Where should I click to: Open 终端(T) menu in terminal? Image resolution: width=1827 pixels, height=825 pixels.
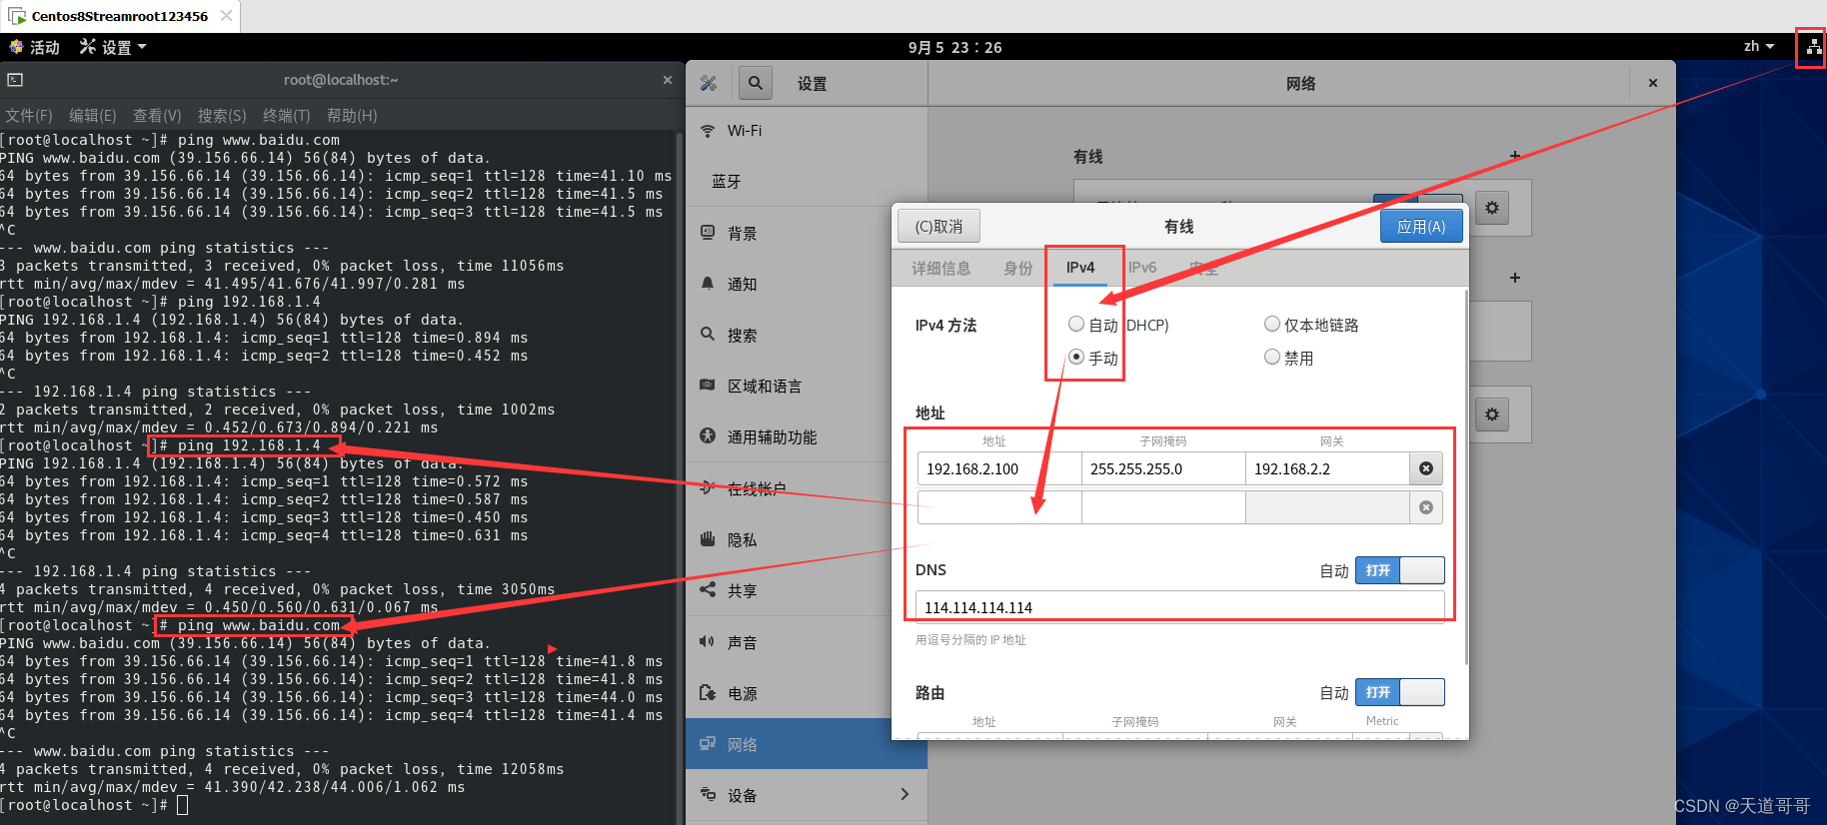pos(287,116)
